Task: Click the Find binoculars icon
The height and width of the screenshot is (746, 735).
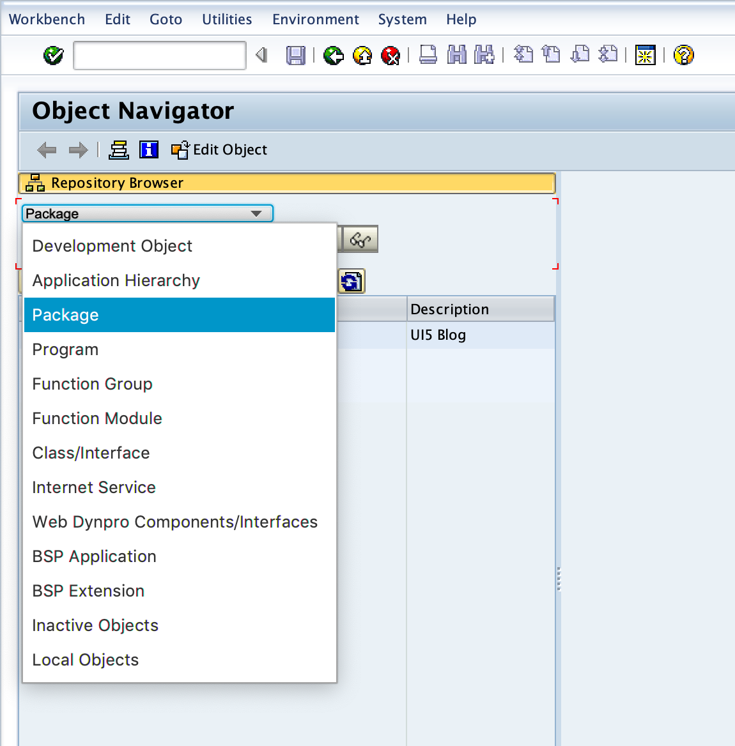Action: [x=456, y=56]
